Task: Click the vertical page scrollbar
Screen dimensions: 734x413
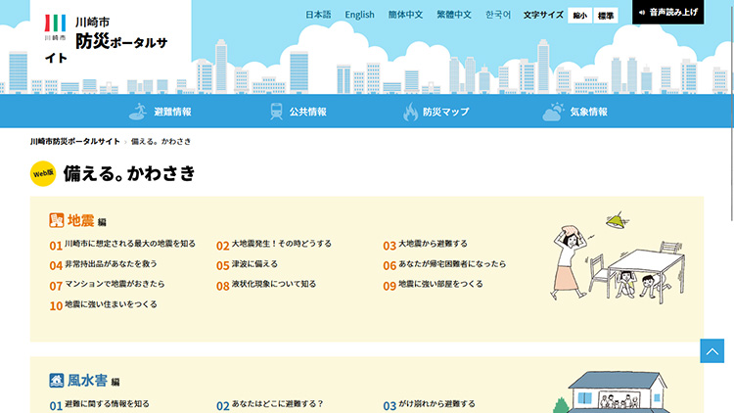Action: [728, 196]
